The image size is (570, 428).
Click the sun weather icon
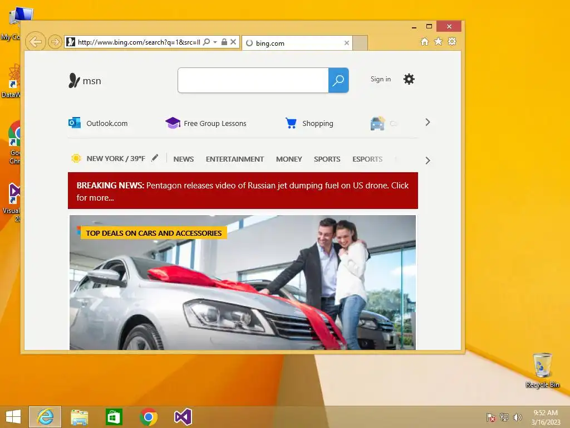(76, 158)
